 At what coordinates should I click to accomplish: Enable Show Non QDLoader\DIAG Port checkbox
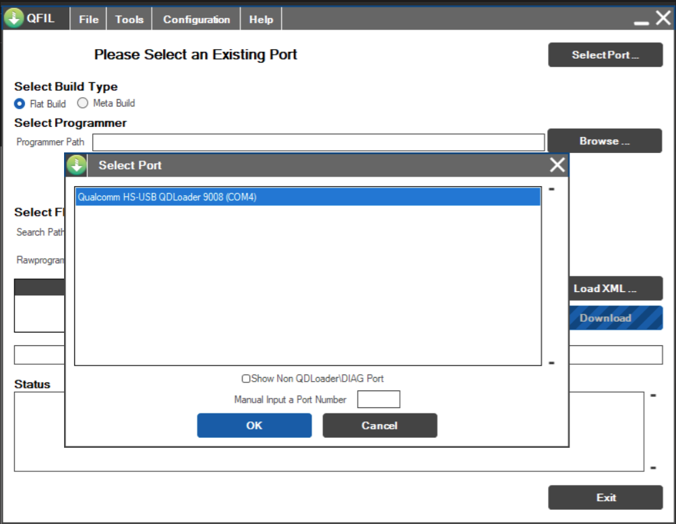coord(246,378)
